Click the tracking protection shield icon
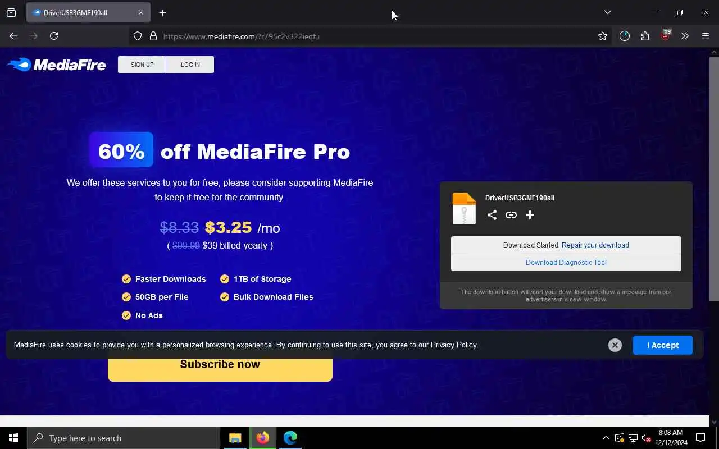Viewport: 719px width, 449px height. (138, 36)
